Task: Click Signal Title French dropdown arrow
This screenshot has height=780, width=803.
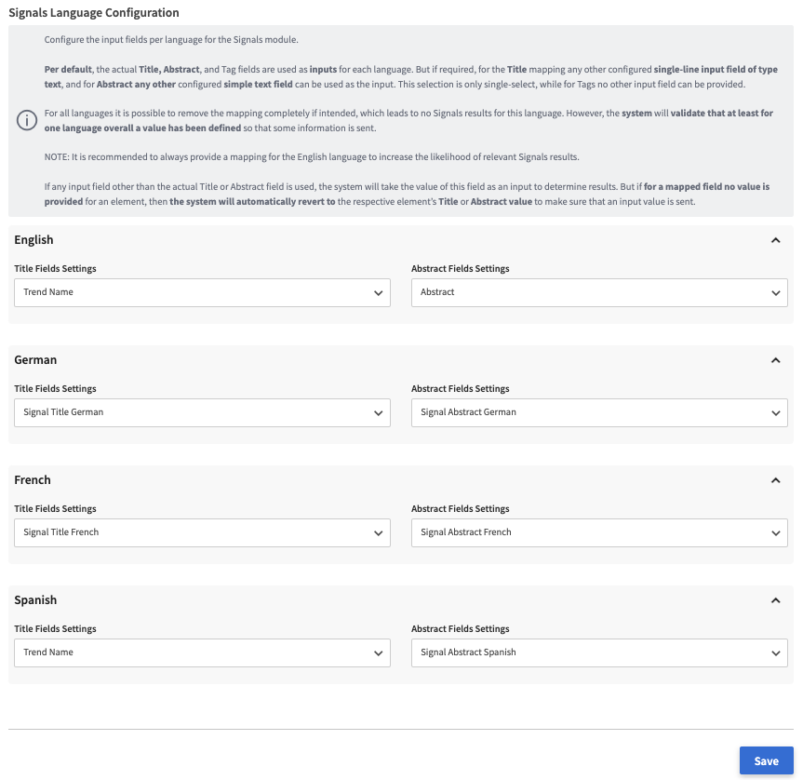Action: click(x=378, y=533)
